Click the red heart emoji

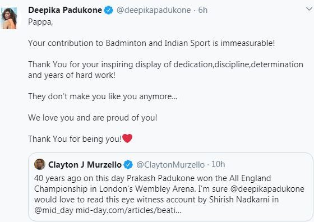[127, 138]
